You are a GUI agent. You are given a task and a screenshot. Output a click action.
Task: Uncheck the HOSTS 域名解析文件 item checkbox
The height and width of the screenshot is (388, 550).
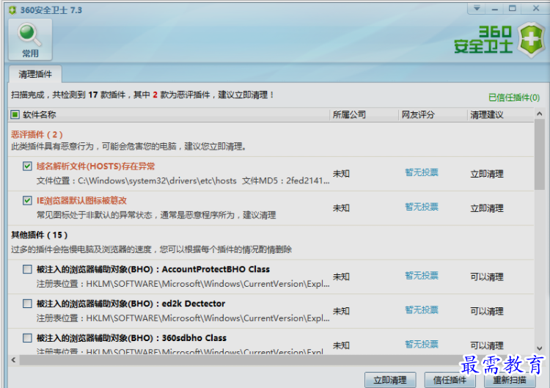click(27, 166)
